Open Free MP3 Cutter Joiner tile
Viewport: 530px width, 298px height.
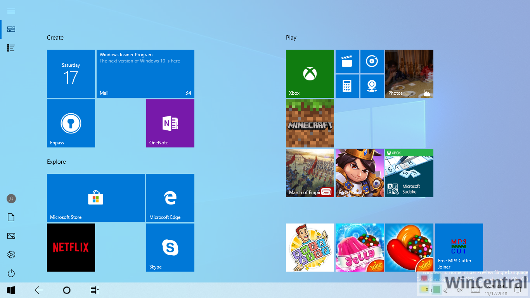tap(459, 248)
